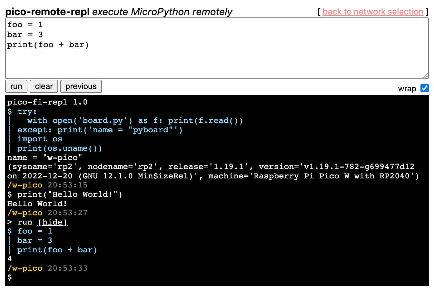The image size is (434, 291).
Task: Select the 'Hello World!' output text
Action: (x=36, y=204)
